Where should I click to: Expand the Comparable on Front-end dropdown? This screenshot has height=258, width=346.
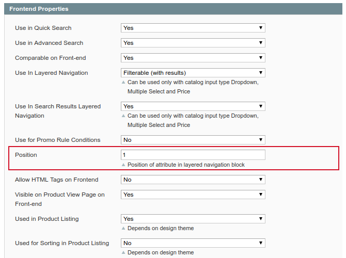click(193, 58)
